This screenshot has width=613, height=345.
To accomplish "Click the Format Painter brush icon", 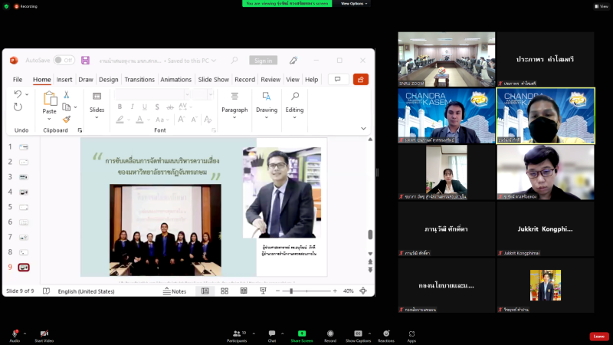I will click(x=66, y=119).
